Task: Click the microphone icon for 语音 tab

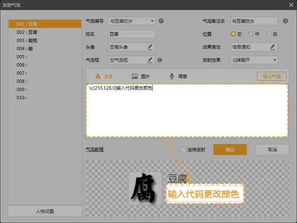Action: click(172, 76)
